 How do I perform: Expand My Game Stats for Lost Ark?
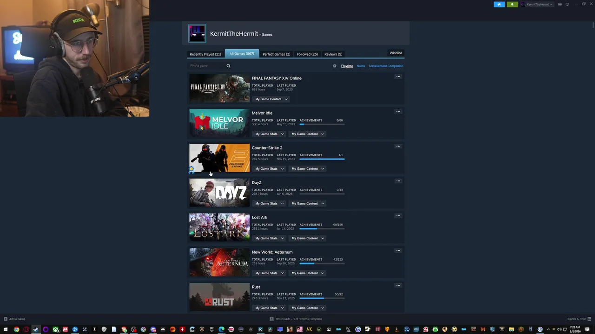coord(269,238)
